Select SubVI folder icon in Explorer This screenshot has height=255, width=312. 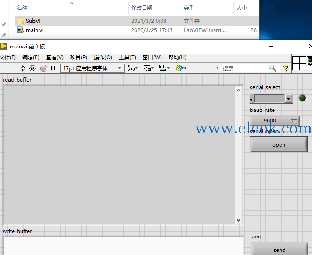coord(21,21)
